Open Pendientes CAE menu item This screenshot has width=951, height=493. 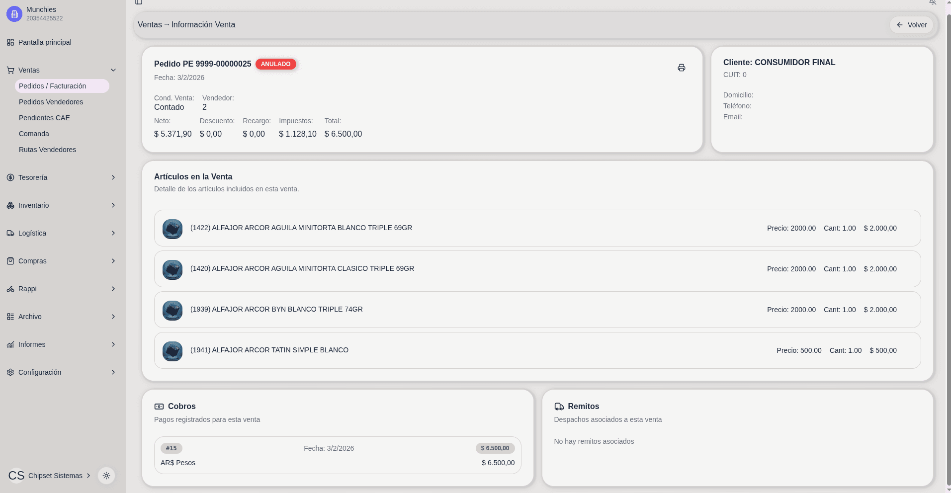pos(44,118)
